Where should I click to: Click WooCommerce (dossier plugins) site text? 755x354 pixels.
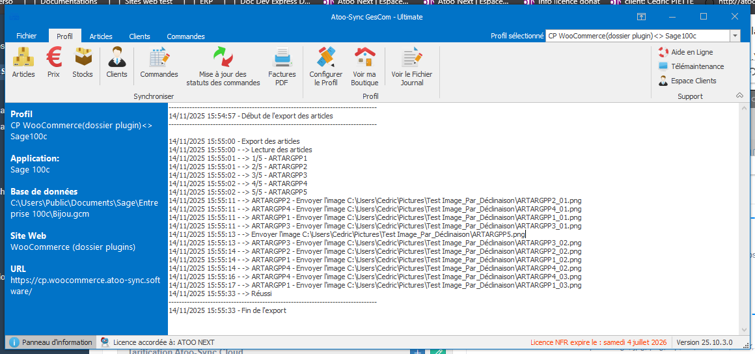point(73,247)
